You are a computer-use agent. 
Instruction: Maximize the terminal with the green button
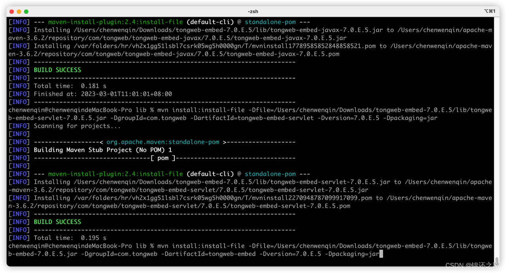pyautogui.click(x=26, y=11)
